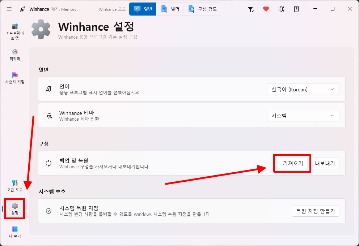Click the filter funnel icon
The height and width of the screenshot is (246, 359).
251,9
